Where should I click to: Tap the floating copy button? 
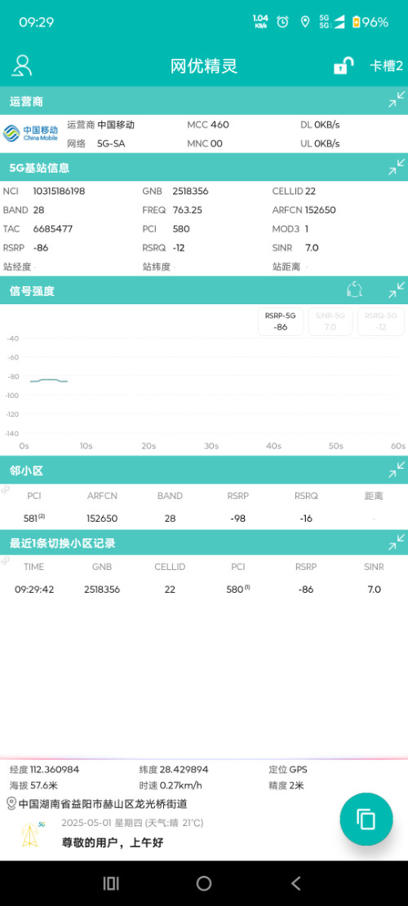[366, 819]
